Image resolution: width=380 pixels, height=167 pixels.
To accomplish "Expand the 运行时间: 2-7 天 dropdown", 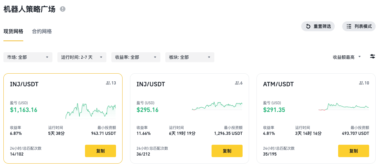I will tap(82, 57).
